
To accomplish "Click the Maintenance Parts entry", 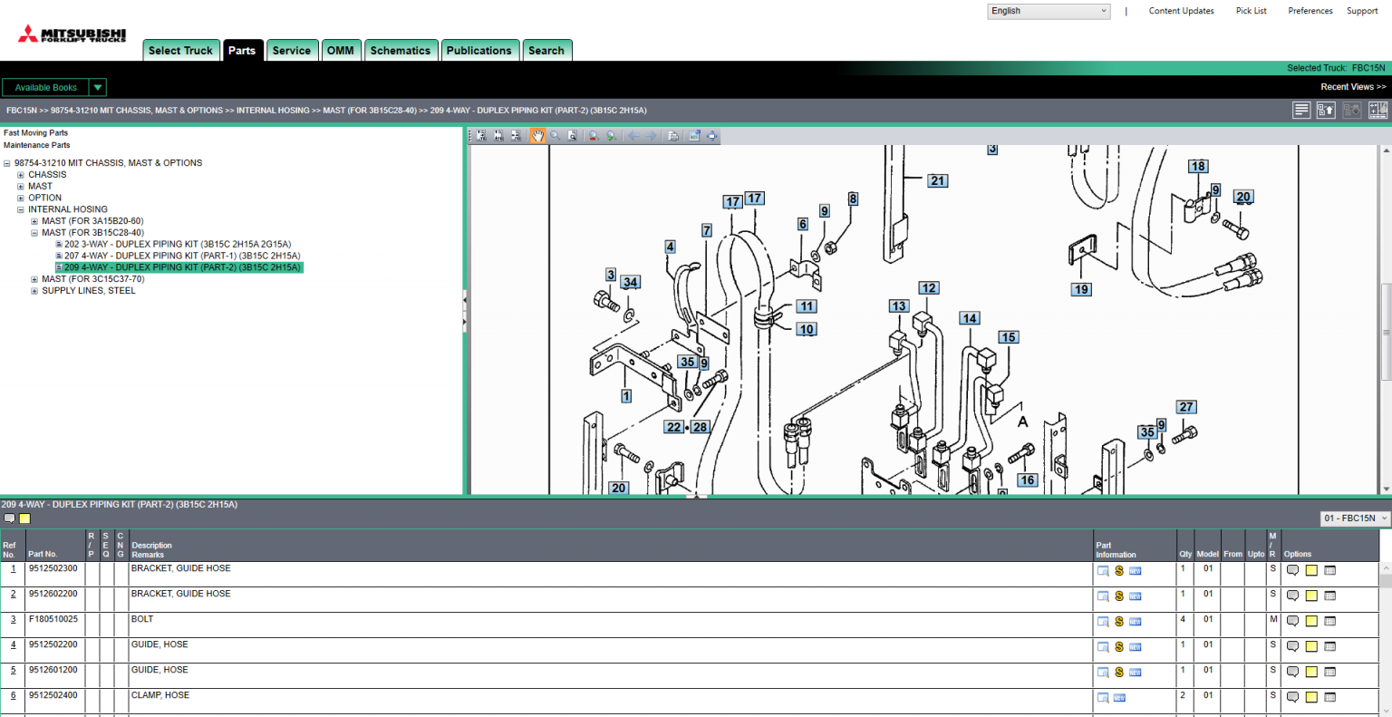I will click(x=37, y=145).
